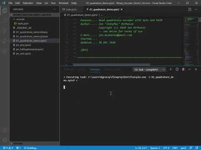
Task: Open the Edit menu
Action: (18, 3)
